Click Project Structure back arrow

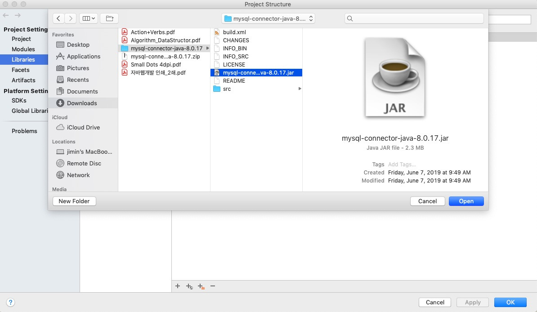6,15
